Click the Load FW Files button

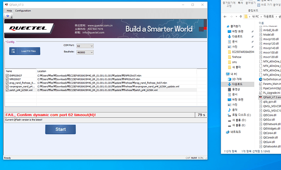click(25, 51)
